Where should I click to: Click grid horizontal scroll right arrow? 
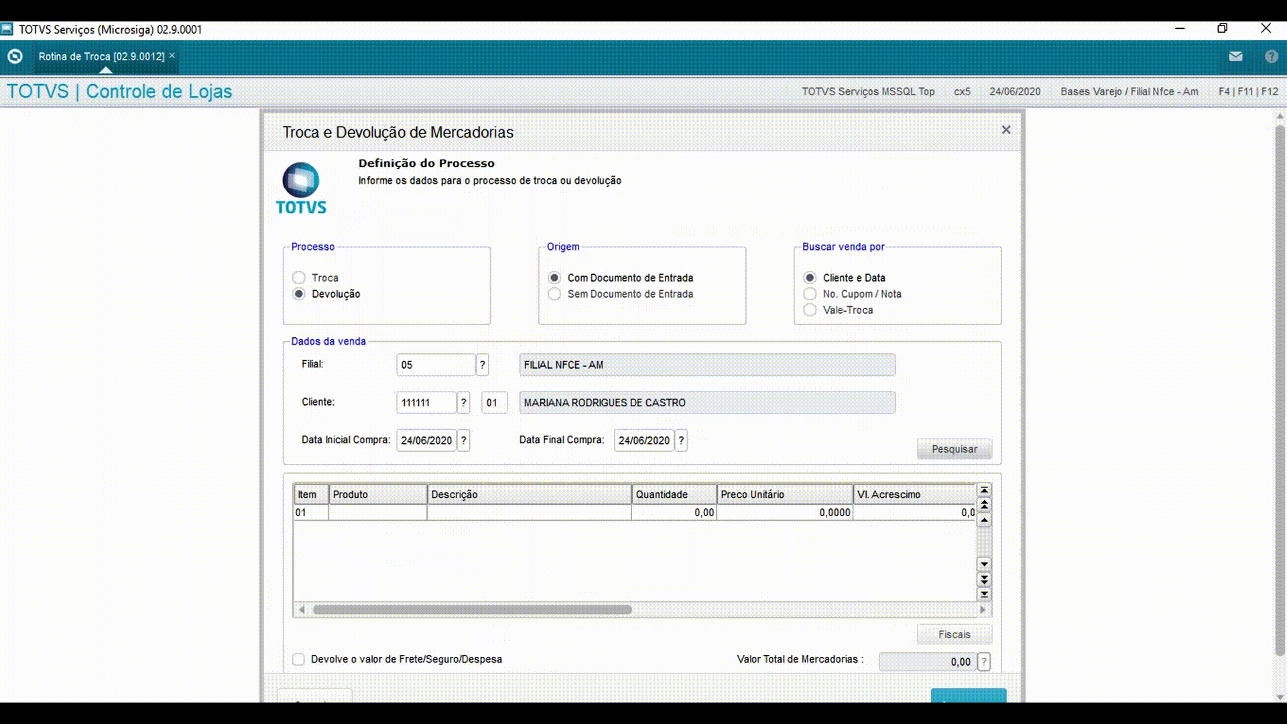point(983,609)
